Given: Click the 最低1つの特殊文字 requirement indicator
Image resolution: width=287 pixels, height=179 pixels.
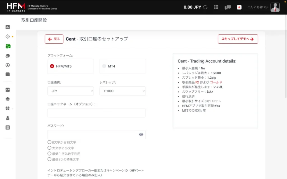Looking at the screenshot, I should click(49, 159).
